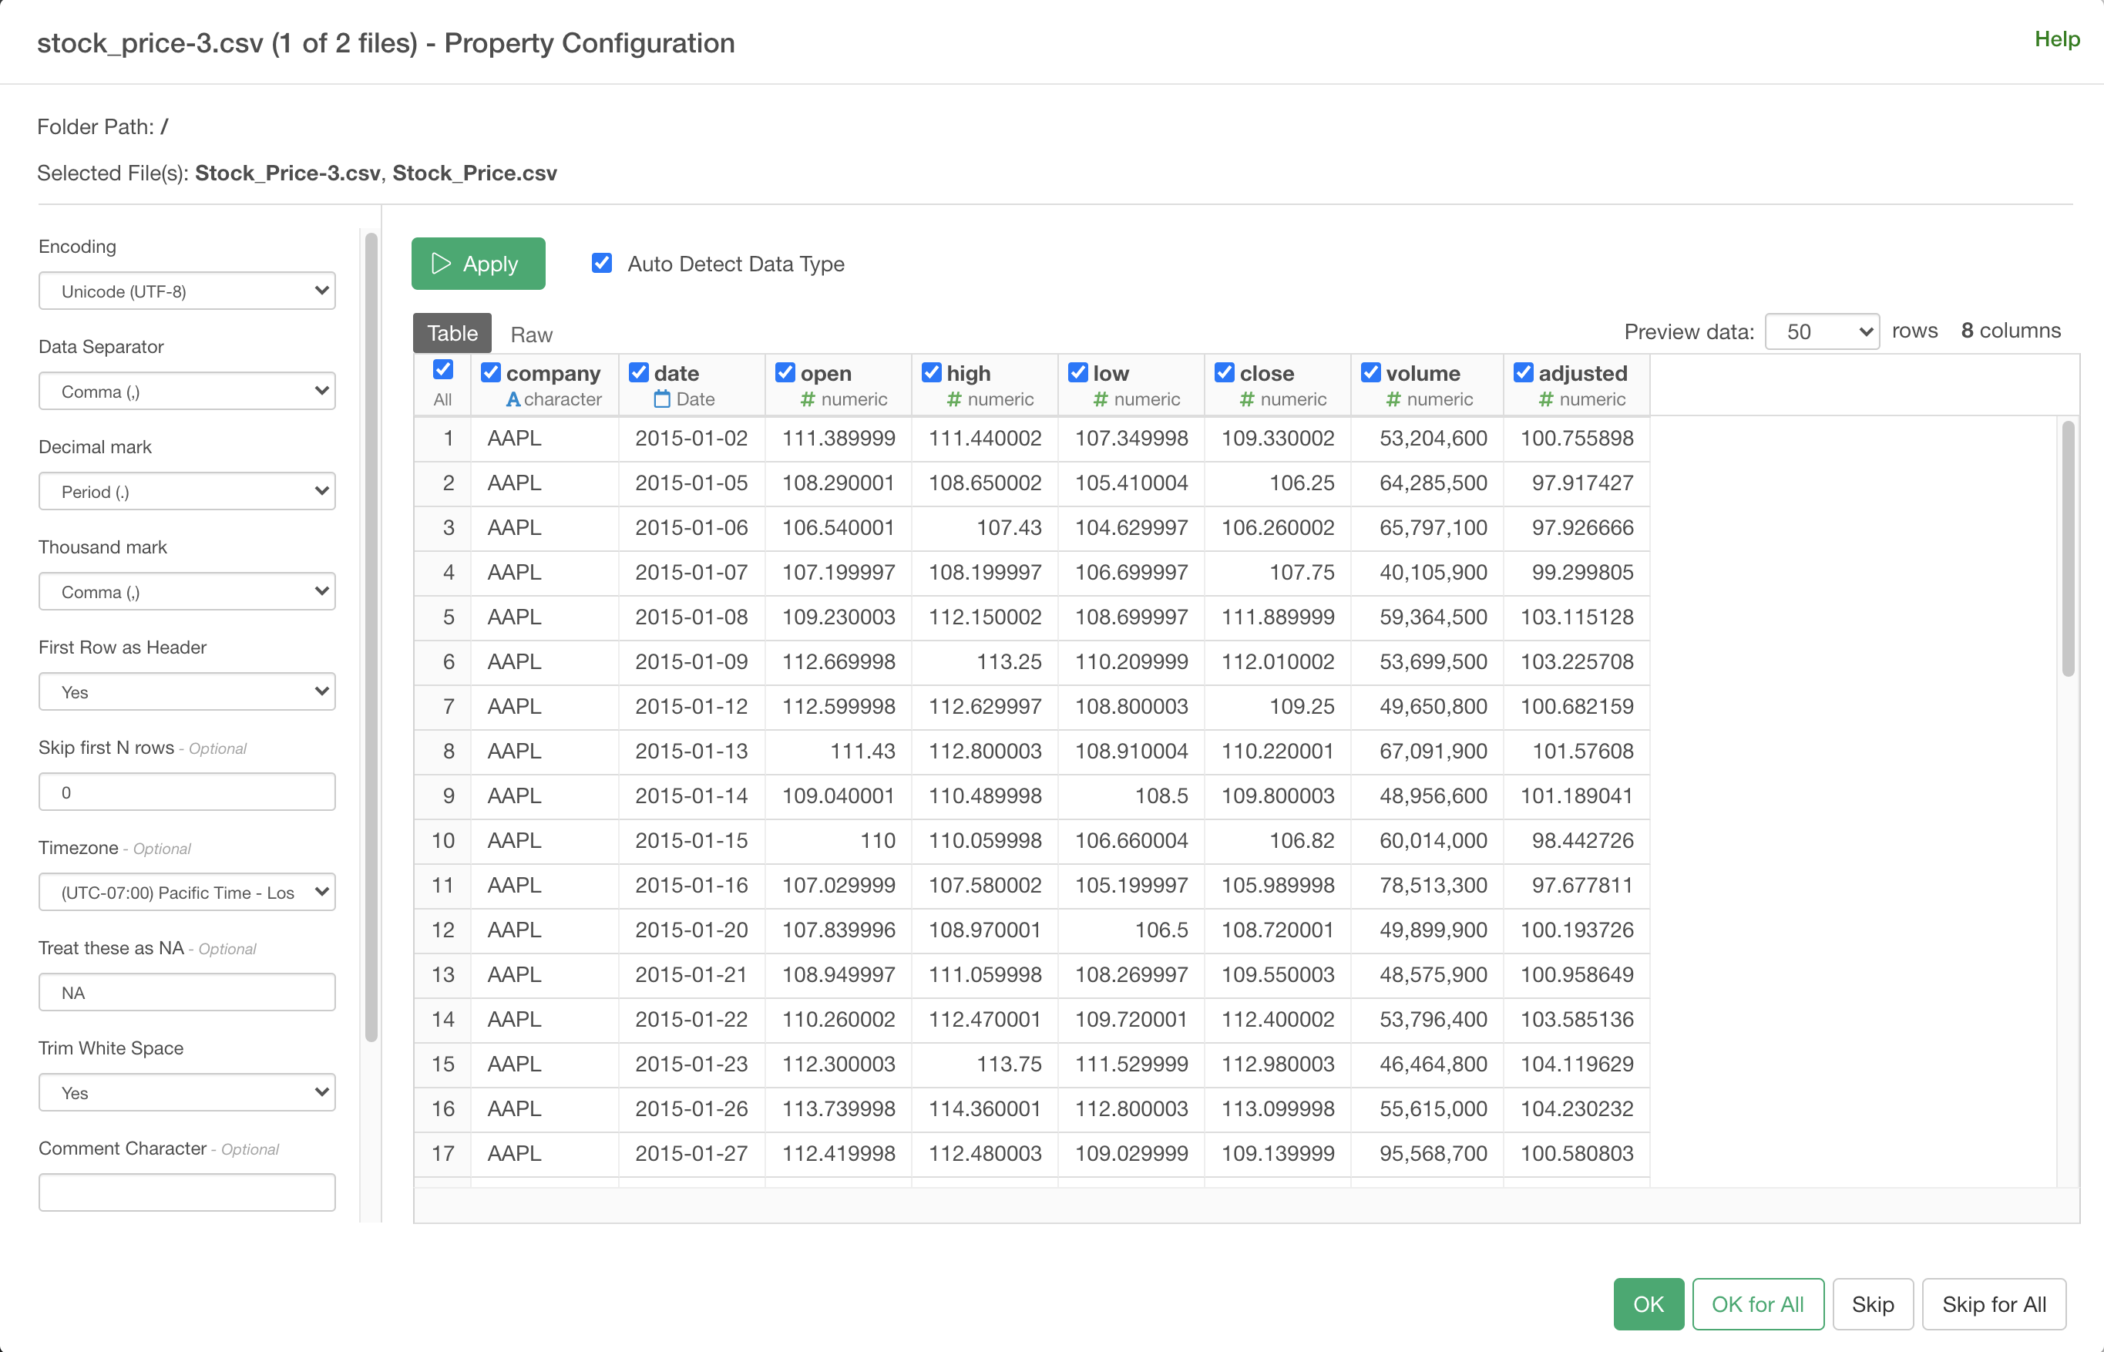
Task: Click the character type icon under company
Action: (x=513, y=400)
